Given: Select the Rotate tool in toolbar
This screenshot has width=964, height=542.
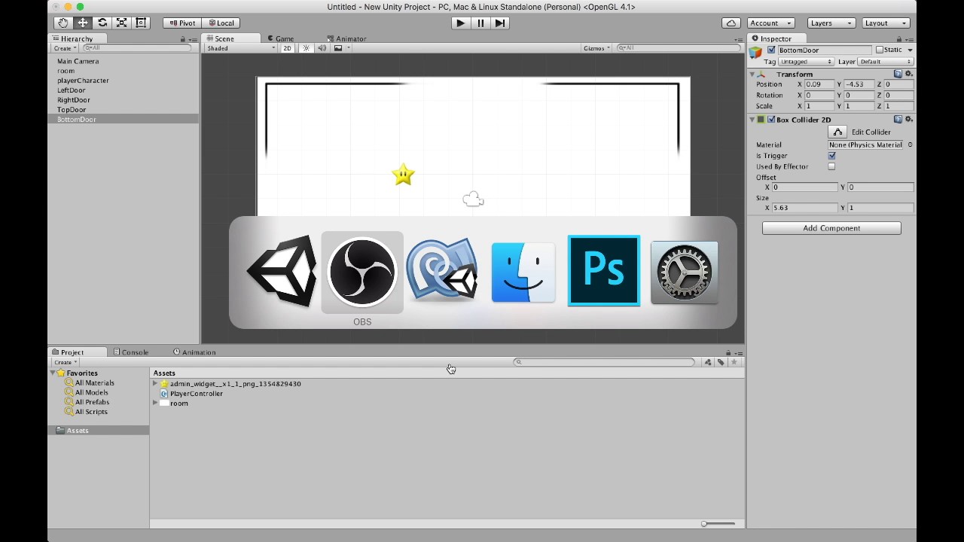Looking at the screenshot, I should click(102, 23).
